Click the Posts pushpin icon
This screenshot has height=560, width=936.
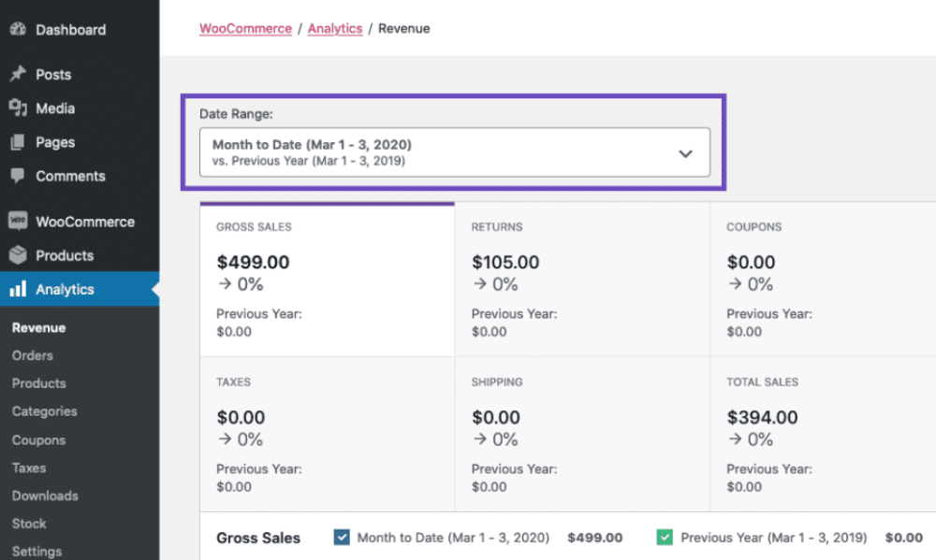[18, 75]
